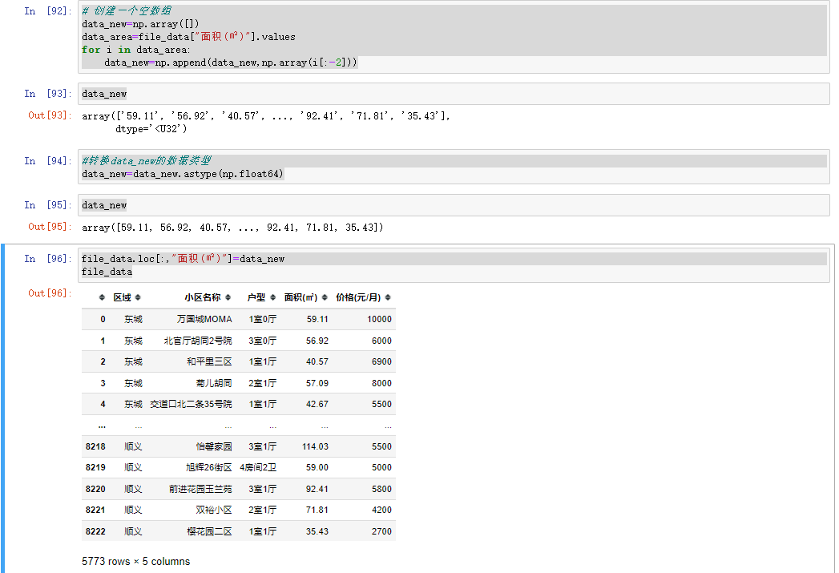Click the sort icon beside 区域 header
Viewport: 839px width, 573px height.
click(138, 297)
